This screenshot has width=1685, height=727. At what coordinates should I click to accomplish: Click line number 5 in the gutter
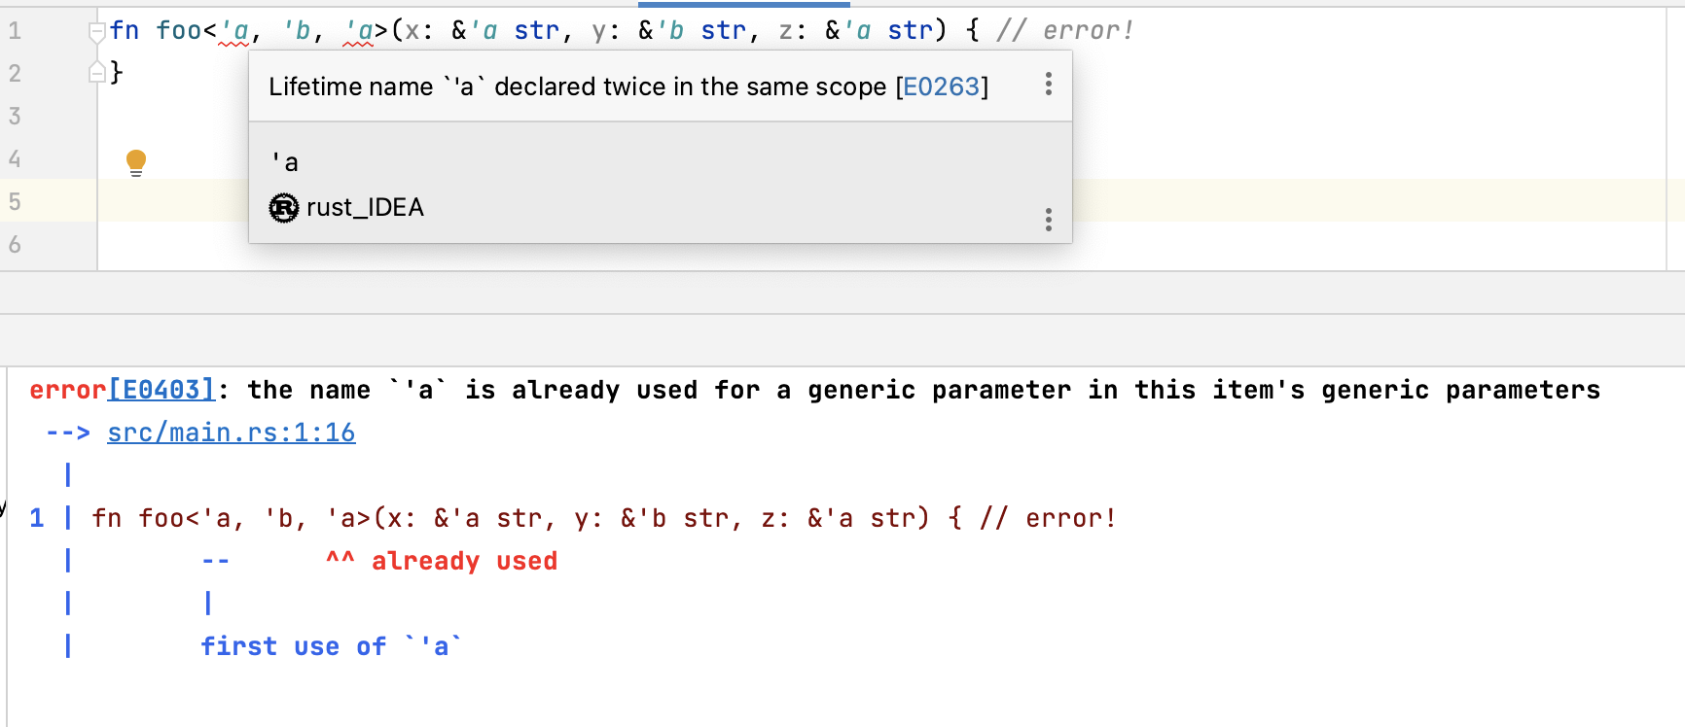[15, 201]
